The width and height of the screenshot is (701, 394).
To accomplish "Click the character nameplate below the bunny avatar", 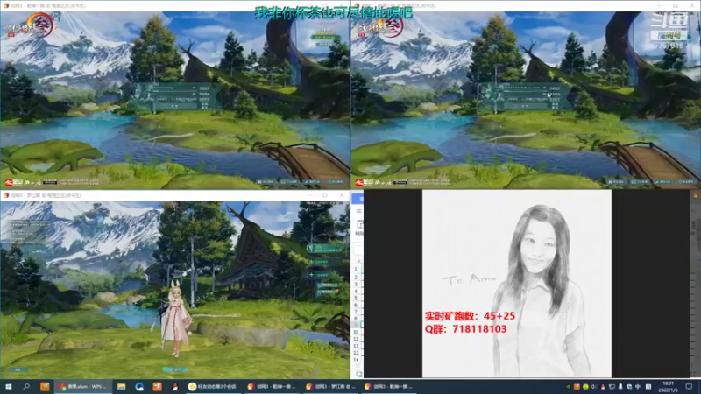I will [x=174, y=369].
